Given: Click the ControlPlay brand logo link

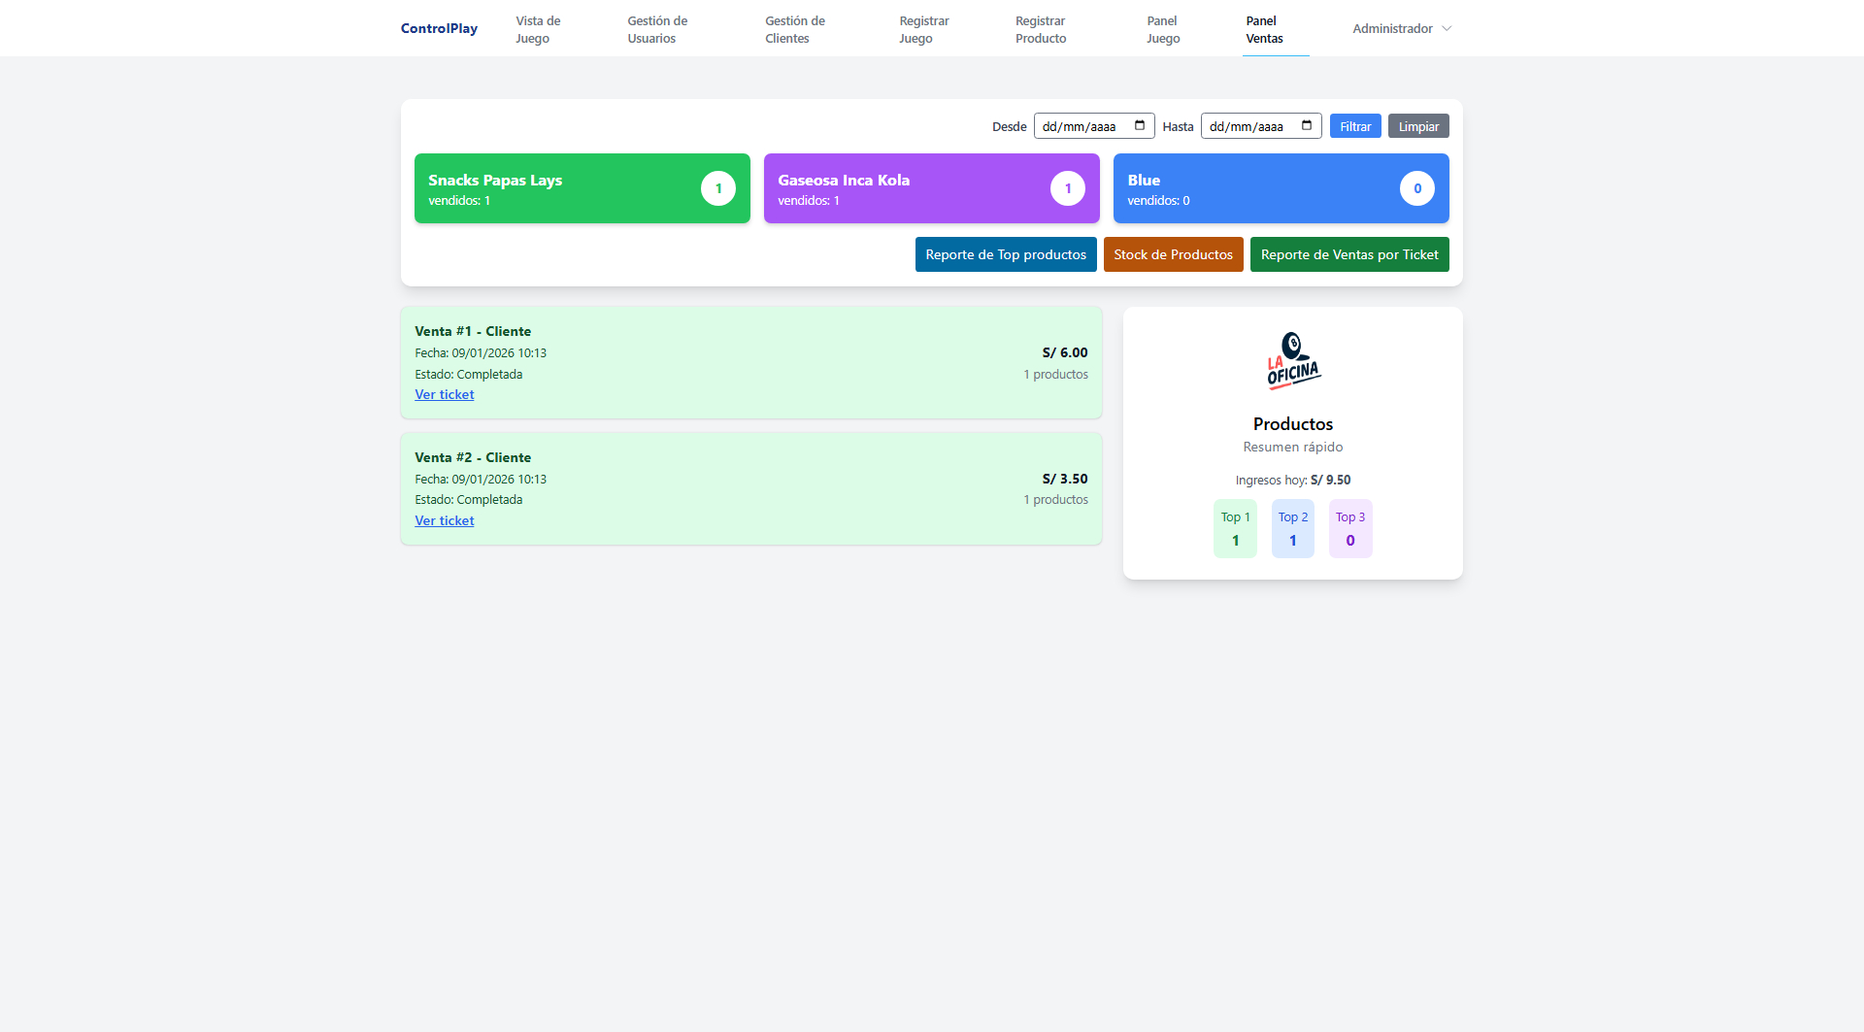Looking at the screenshot, I should pyautogui.click(x=439, y=29).
